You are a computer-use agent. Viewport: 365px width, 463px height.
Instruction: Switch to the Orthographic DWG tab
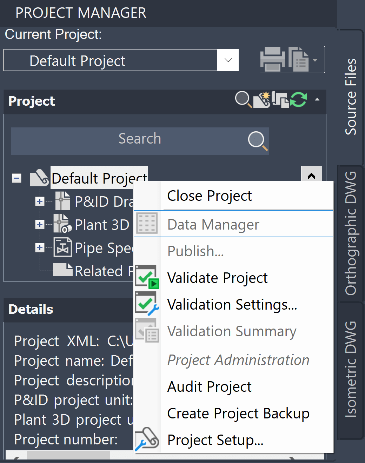[351, 233]
